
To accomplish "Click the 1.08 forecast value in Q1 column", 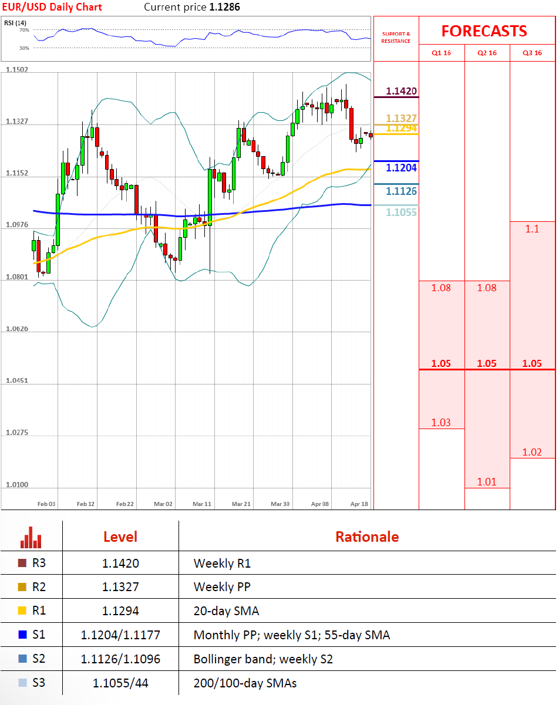I will point(441,288).
